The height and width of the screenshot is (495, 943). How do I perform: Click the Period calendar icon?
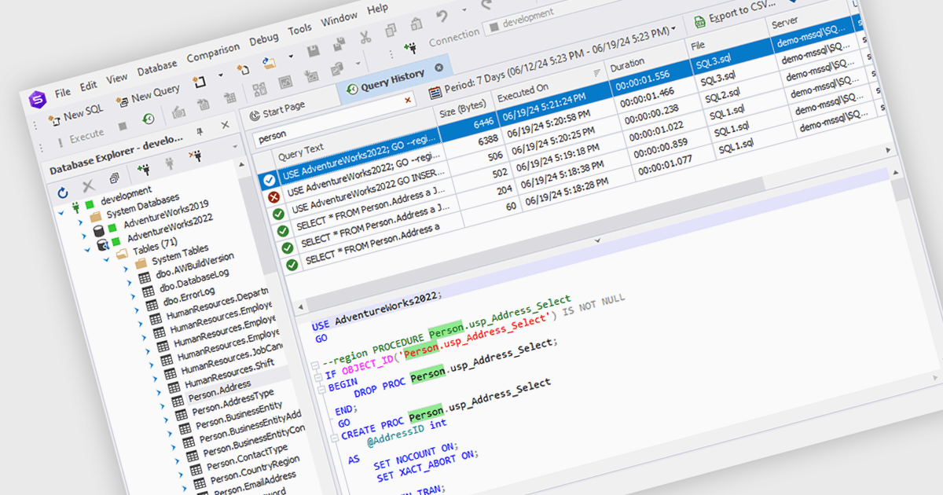tap(435, 92)
